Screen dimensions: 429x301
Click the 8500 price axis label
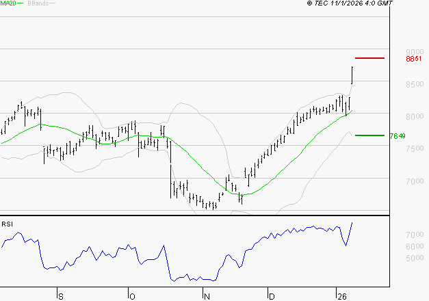(415, 84)
